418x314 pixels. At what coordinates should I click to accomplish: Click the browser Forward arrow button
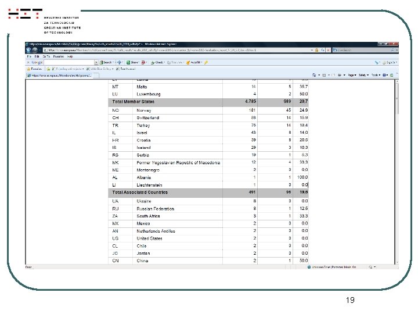[x=35, y=50]
